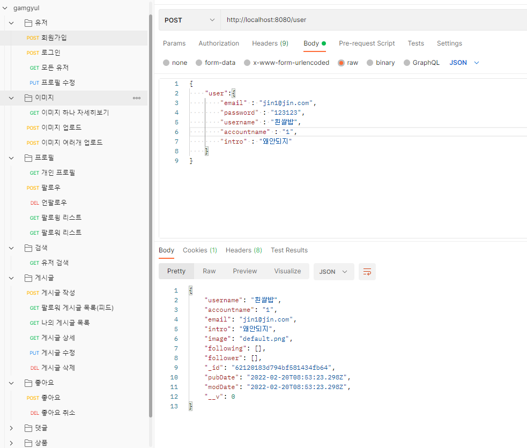This screenshot has width=527, height=448.
Task: Select the none body option
Action: click(x=175, y=62)
